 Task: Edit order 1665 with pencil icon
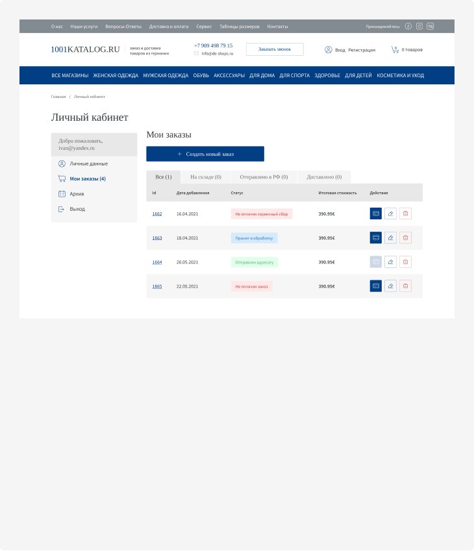tap(390, 286)
